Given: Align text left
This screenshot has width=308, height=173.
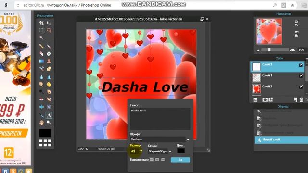Looking at the screenshot, I should (x=152, y=160).
